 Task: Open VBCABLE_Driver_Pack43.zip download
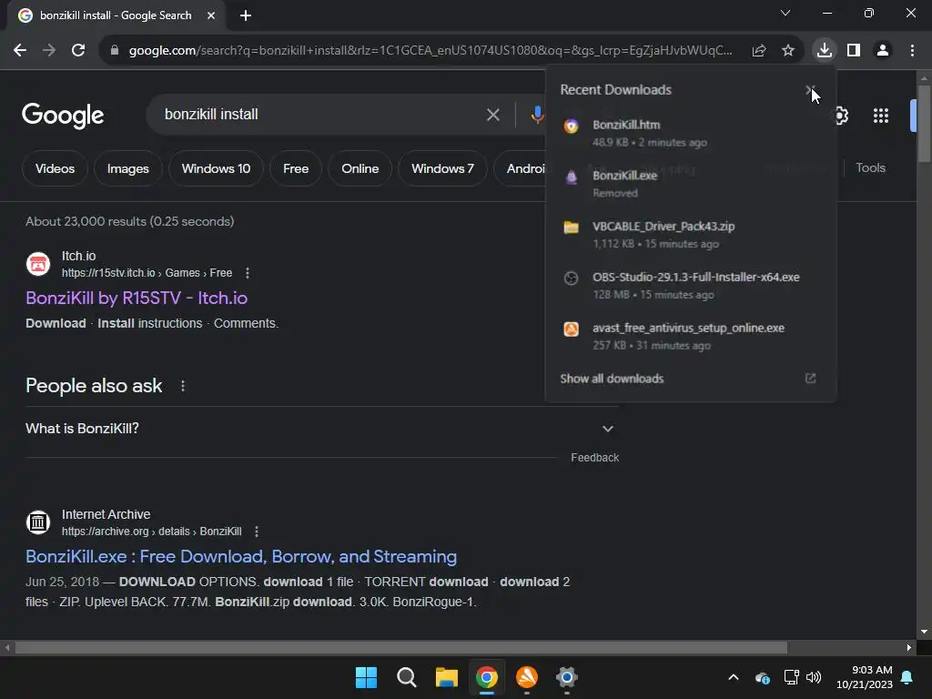[690, 235]
